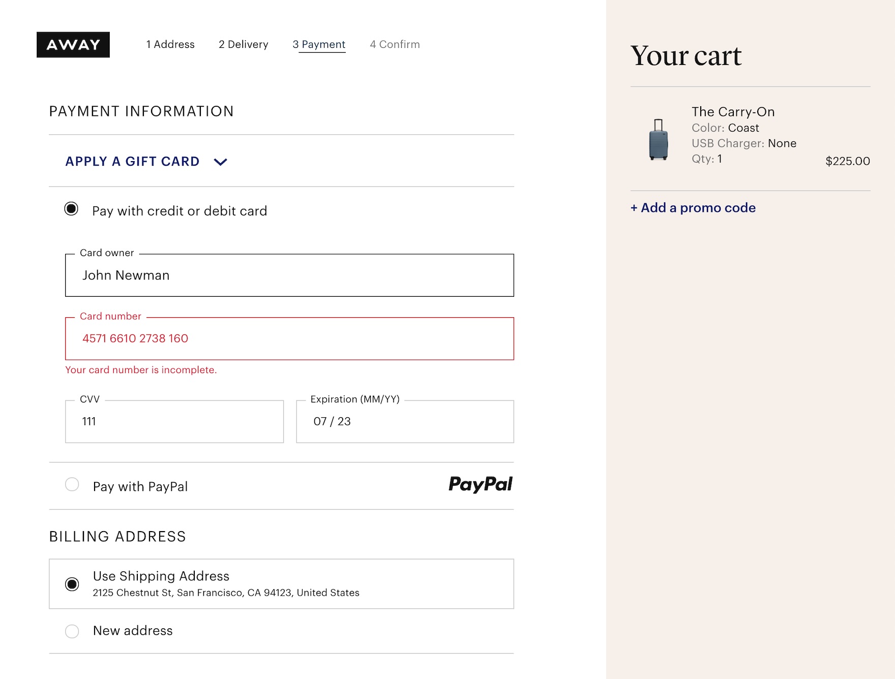Click the Your cart heading
895x679 pixels.
[x=685, y=56]
